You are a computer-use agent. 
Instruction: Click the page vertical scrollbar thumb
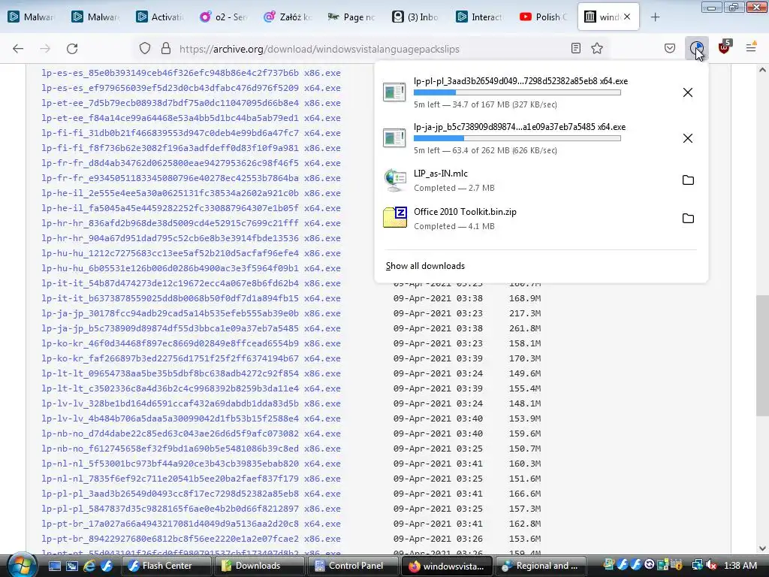point(762,355)
